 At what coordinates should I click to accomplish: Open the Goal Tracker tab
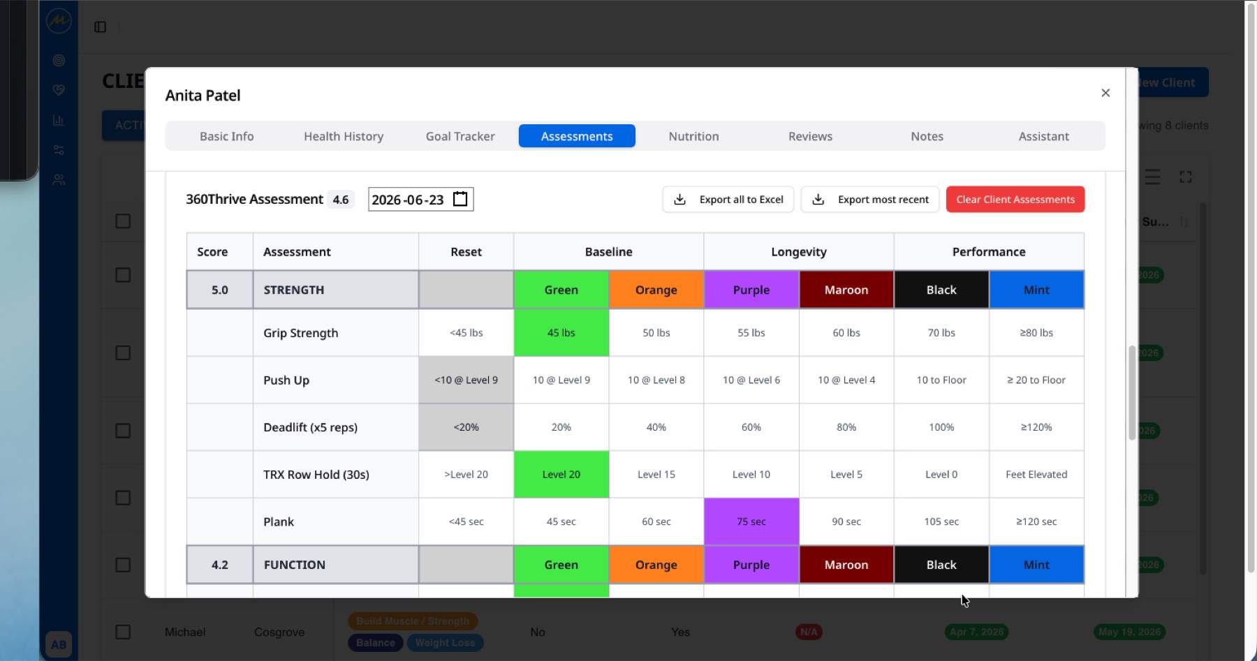coord(460,136)
